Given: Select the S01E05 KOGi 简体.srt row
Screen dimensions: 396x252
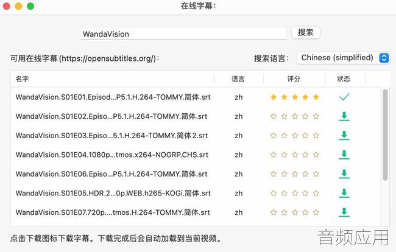Looking at the screenshot, I should click(196, 193).
